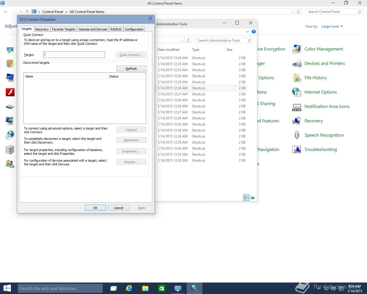Click All Control Panel Items breadcrumb

click(x=87, y=12)
